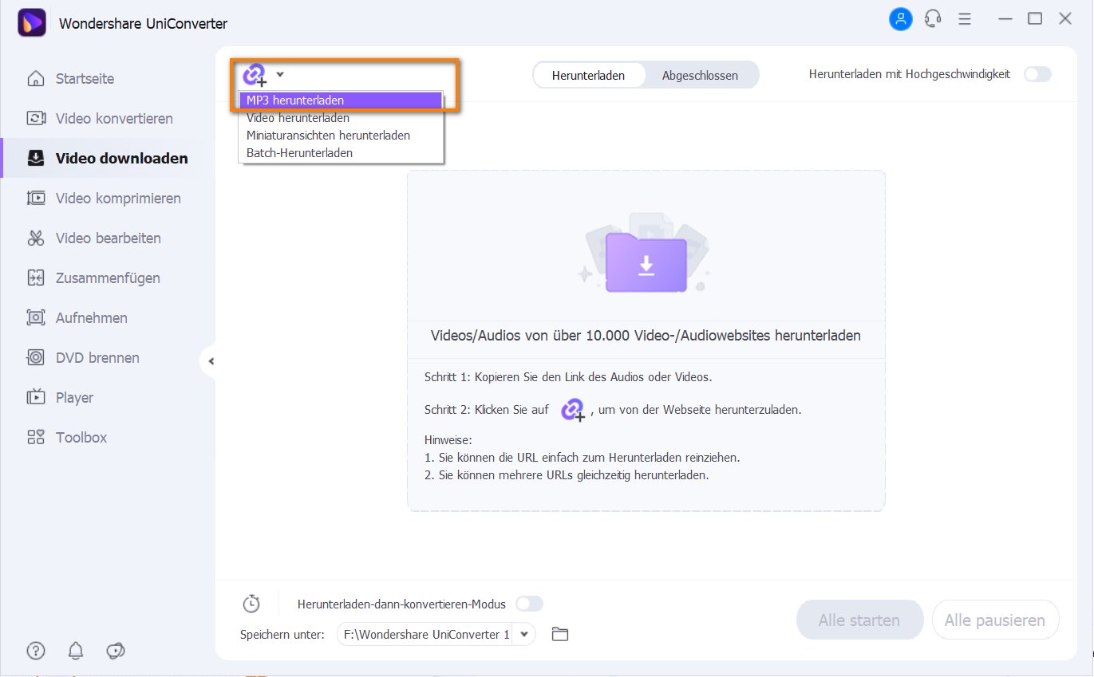Screen dimensions: 1094x677
Task: Select Miniaturansichten herunterladen menu entry
Action: tap(341, 136)
